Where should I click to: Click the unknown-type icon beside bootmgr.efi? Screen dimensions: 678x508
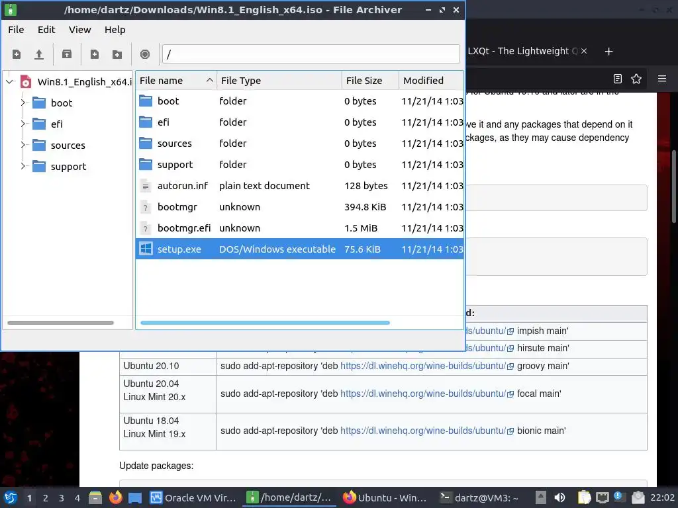[146, 228]
